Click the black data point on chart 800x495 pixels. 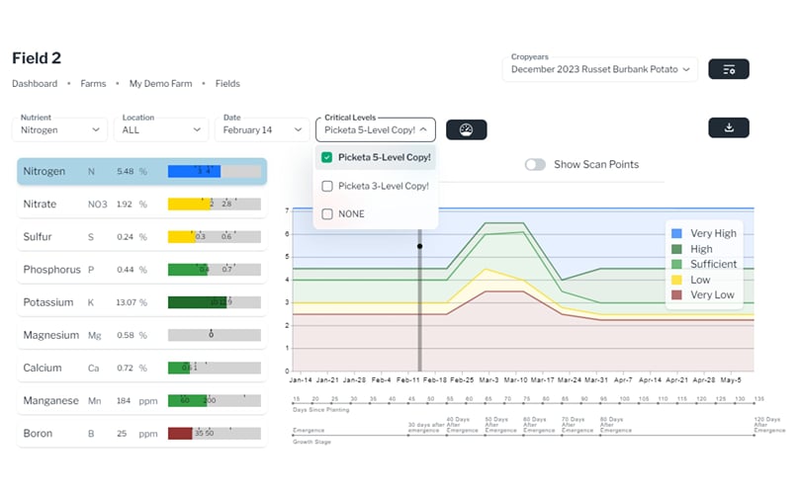click(x=420, y=246)
